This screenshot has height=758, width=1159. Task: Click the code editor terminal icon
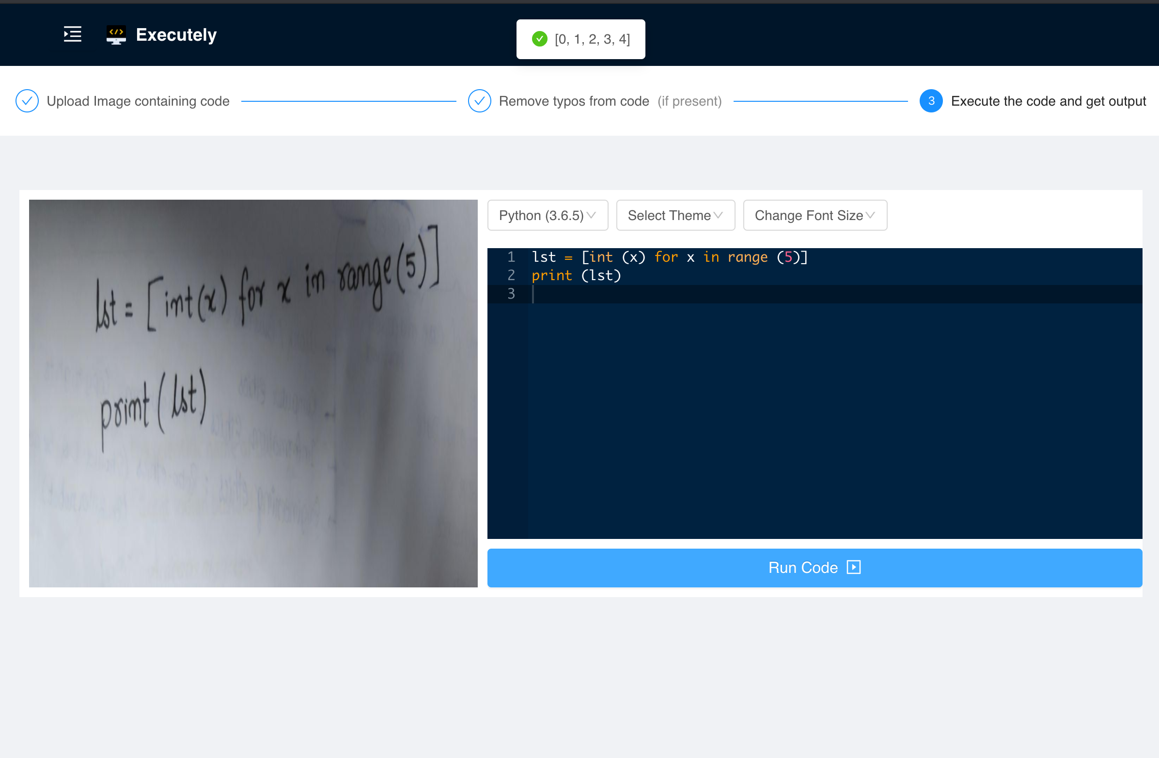point(115,35)
